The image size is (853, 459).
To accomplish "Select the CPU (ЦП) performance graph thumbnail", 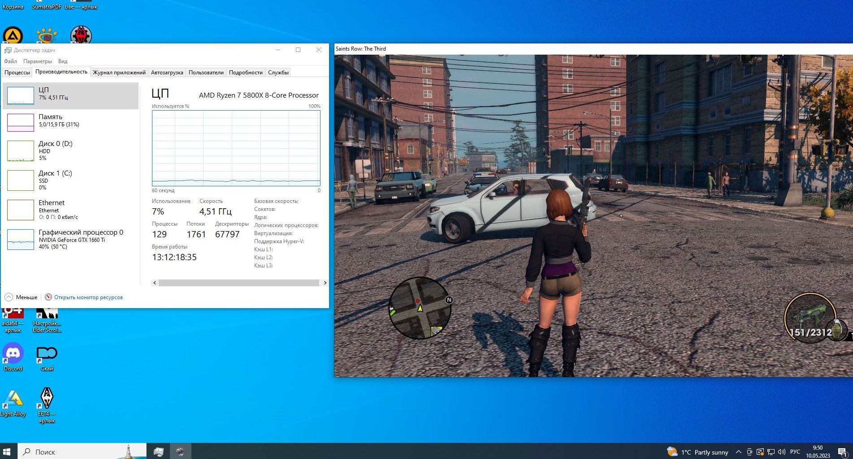I will [x=21, y=95].
